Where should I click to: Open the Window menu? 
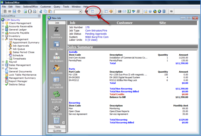pos(76,7)
